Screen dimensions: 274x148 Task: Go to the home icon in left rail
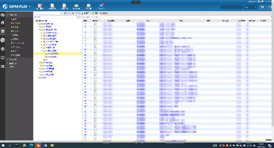3,23
